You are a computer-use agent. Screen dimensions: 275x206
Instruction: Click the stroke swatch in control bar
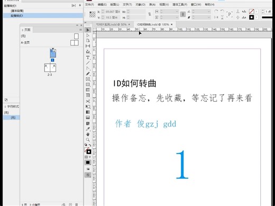pos(251,17)
